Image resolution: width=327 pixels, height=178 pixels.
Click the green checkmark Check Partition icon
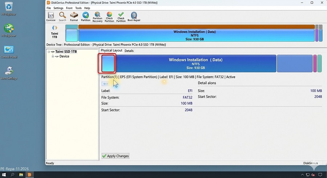pos(121,17)
